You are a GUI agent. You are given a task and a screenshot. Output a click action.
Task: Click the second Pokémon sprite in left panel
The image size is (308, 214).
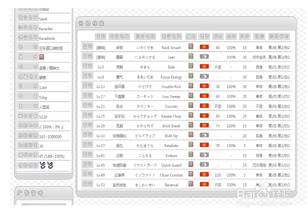(50, 165)
